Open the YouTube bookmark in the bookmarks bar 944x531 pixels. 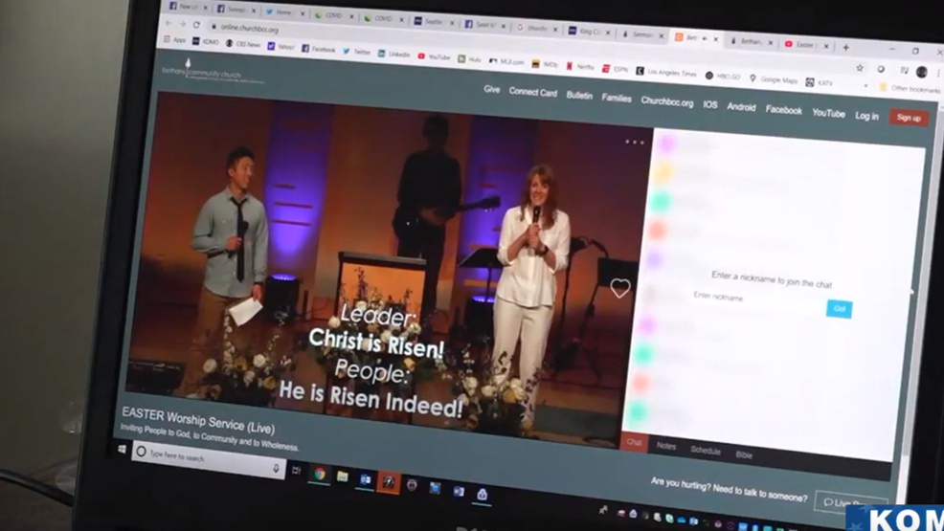coord(434,57)
